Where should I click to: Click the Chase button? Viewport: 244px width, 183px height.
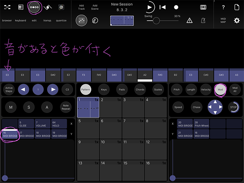pyautogui.click(x=197, y=107)
